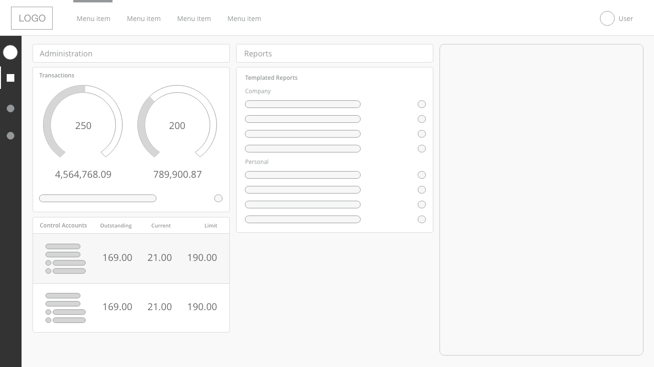Select the radio circle of the fourth Company report
Image resolution: width=654 pixels, height=367 pixels.
click(x=422, y=149)
